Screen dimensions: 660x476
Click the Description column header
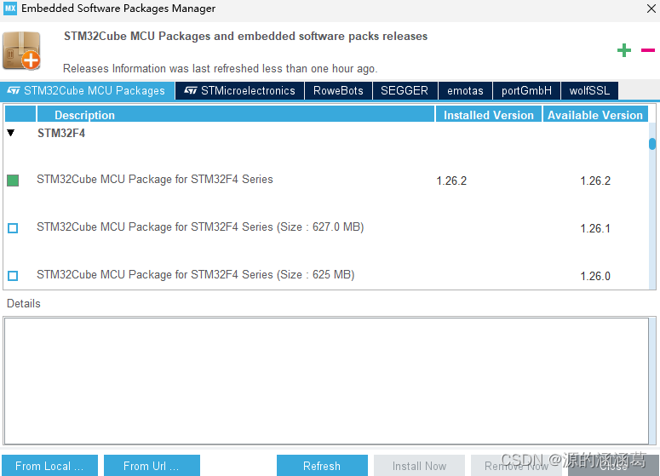pos(236,114)
